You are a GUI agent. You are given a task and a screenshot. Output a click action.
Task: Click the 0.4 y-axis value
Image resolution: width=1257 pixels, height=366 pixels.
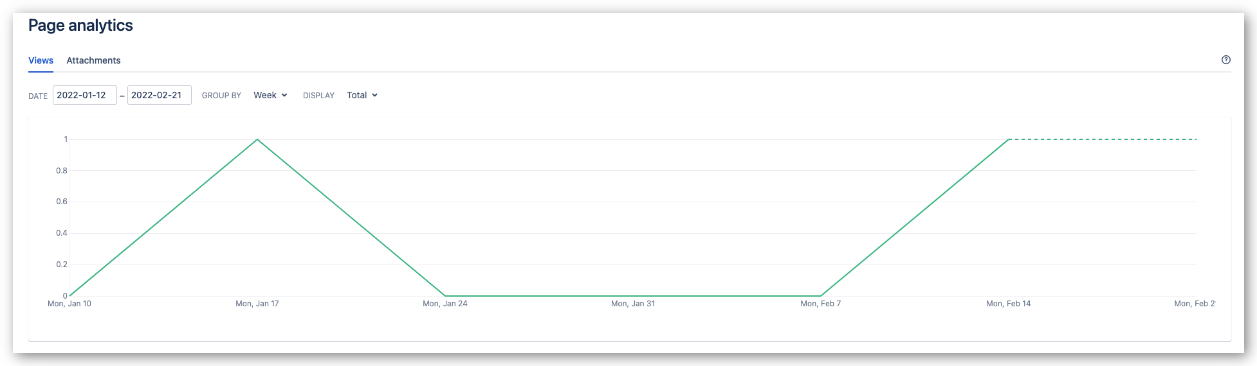pyautogui.click(x=62, y=233)
